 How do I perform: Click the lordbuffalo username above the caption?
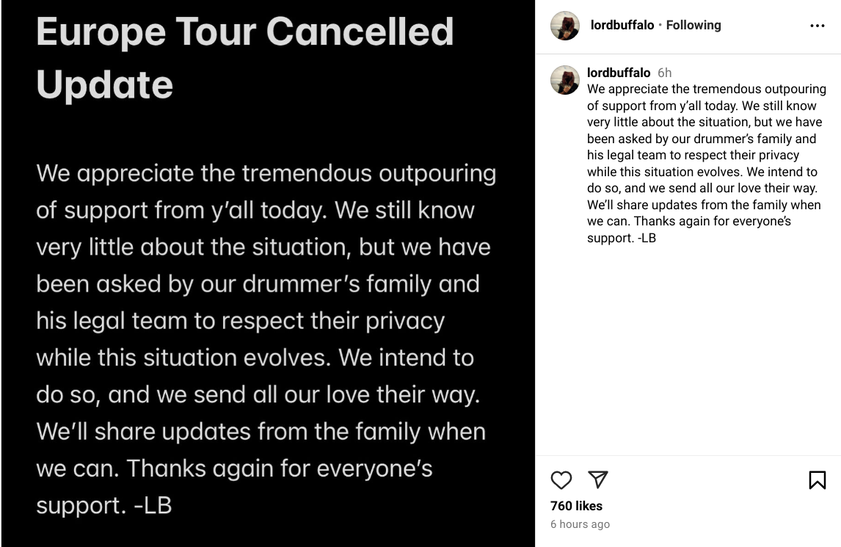tap(619, 73)
